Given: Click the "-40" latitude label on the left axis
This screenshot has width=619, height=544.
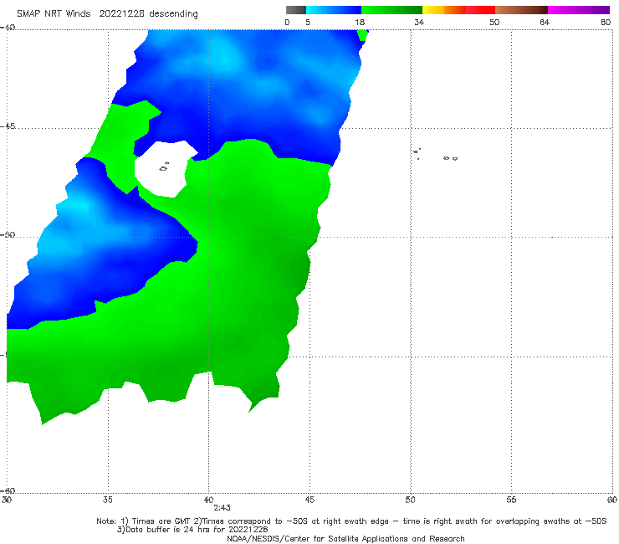Looking at the screenshot, I should point(8,28).
